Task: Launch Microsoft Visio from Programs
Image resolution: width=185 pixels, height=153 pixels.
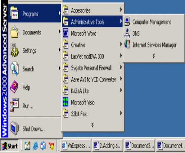Action: coord(92,102)
